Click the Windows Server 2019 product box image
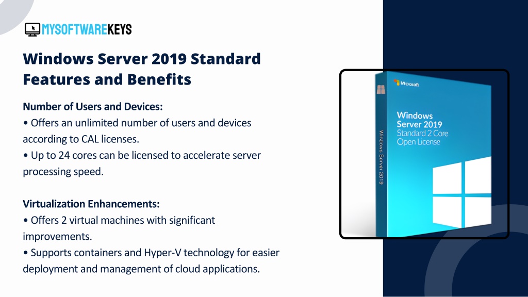528x297 pixels. 433,154
